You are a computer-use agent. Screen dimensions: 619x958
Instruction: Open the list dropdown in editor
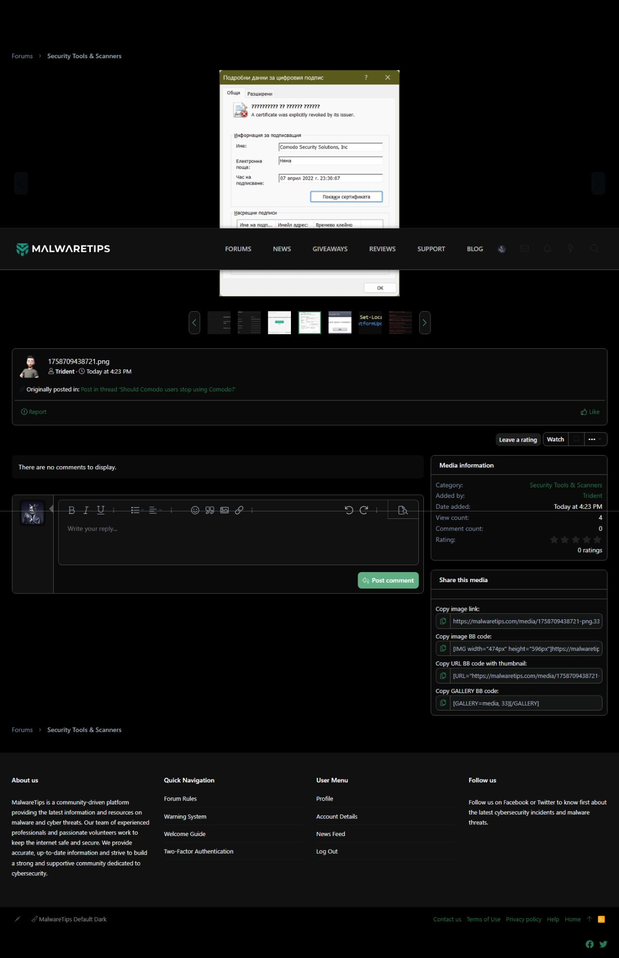click(x=137, y=510)
